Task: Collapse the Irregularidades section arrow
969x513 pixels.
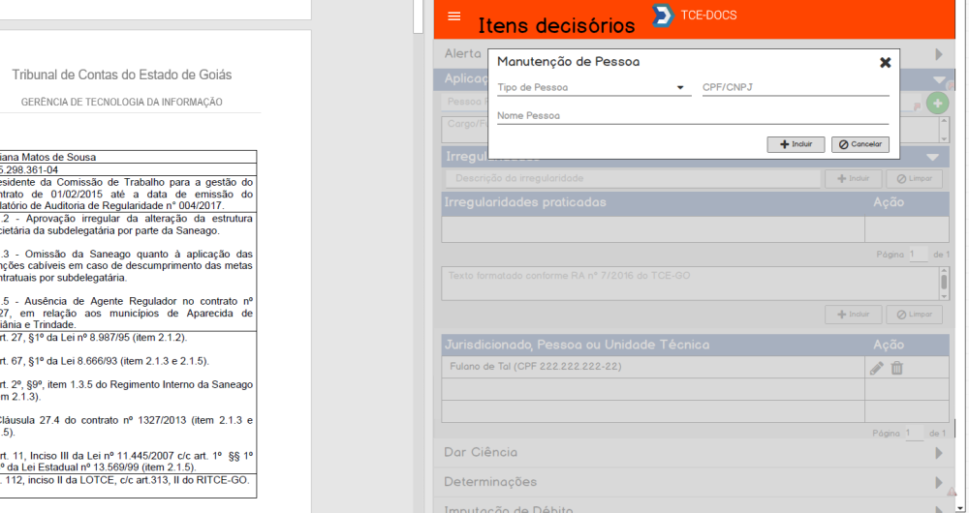Action: point(932,157)
